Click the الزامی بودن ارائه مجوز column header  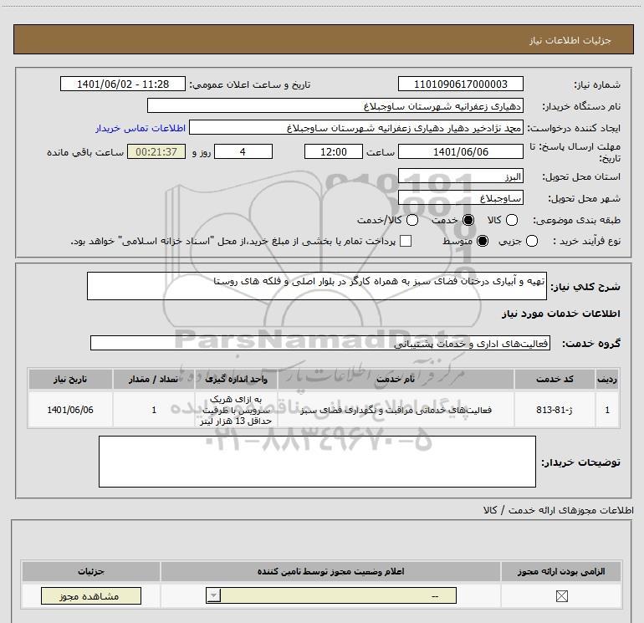pos(561,571)
